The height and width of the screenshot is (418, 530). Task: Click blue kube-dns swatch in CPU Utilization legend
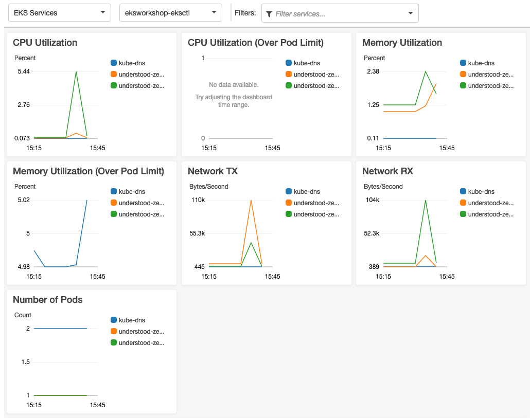[114, 63]
